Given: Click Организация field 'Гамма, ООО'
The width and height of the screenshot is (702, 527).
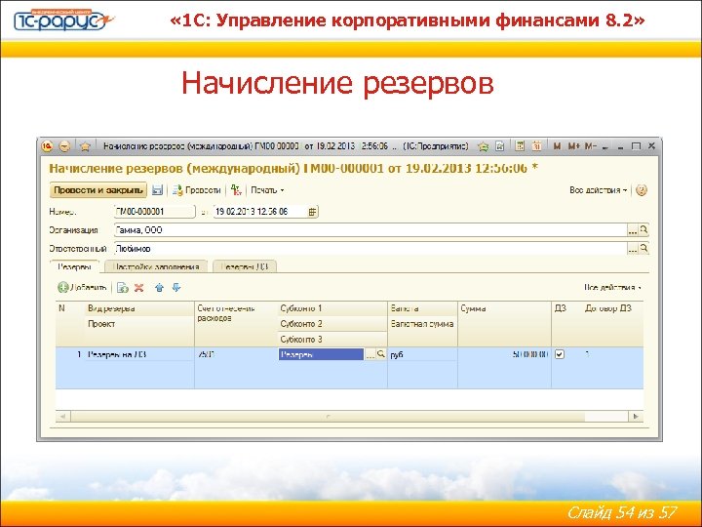Looking at the screenshot, I should pos(370,230).
